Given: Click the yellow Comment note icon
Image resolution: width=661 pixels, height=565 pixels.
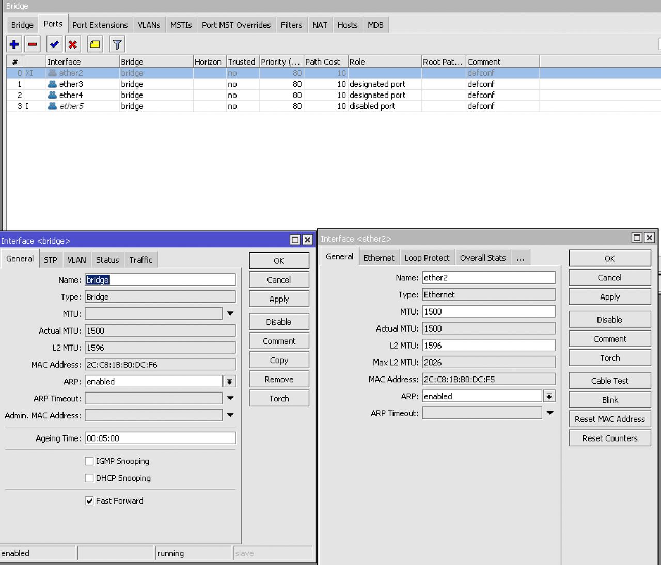Looking at the screenshot, I should [95, 44].
